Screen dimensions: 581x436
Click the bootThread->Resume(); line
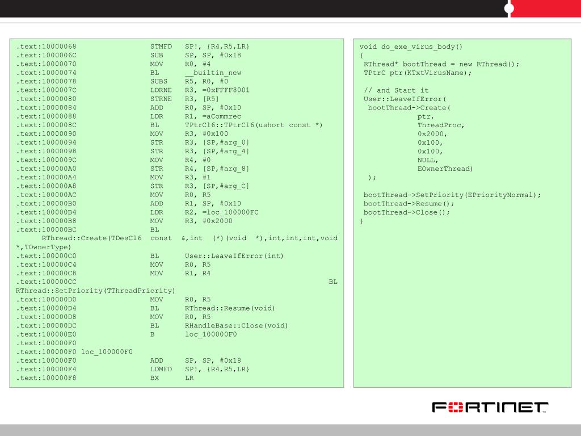(409, 204)
